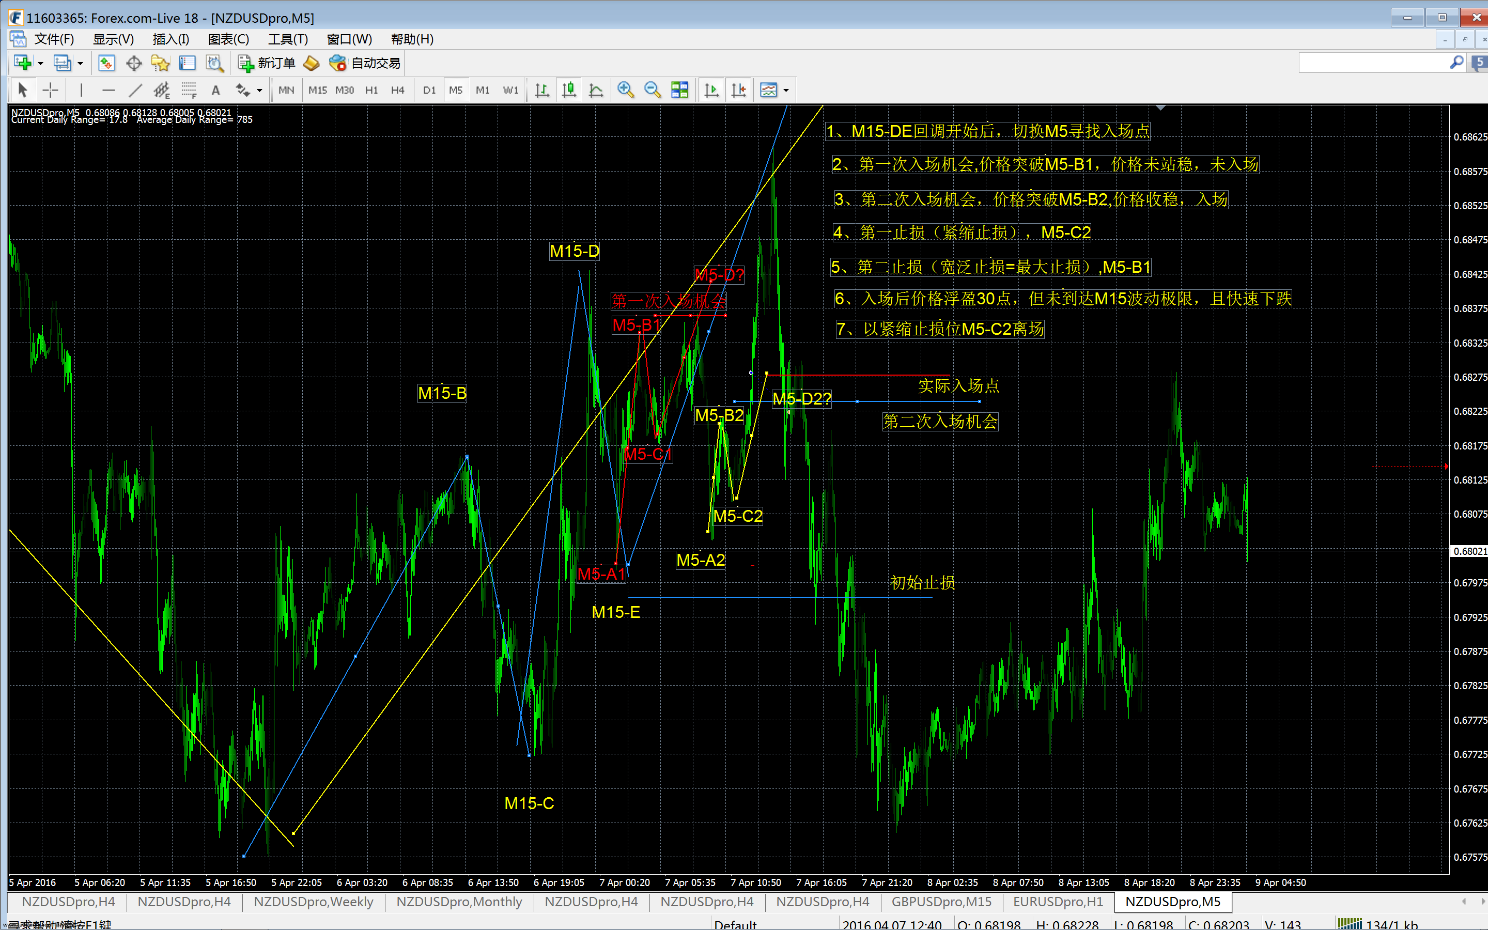Open the 工具(T) menu
The height and width of the screenshot is (930, 1488).
coord(288,39)
